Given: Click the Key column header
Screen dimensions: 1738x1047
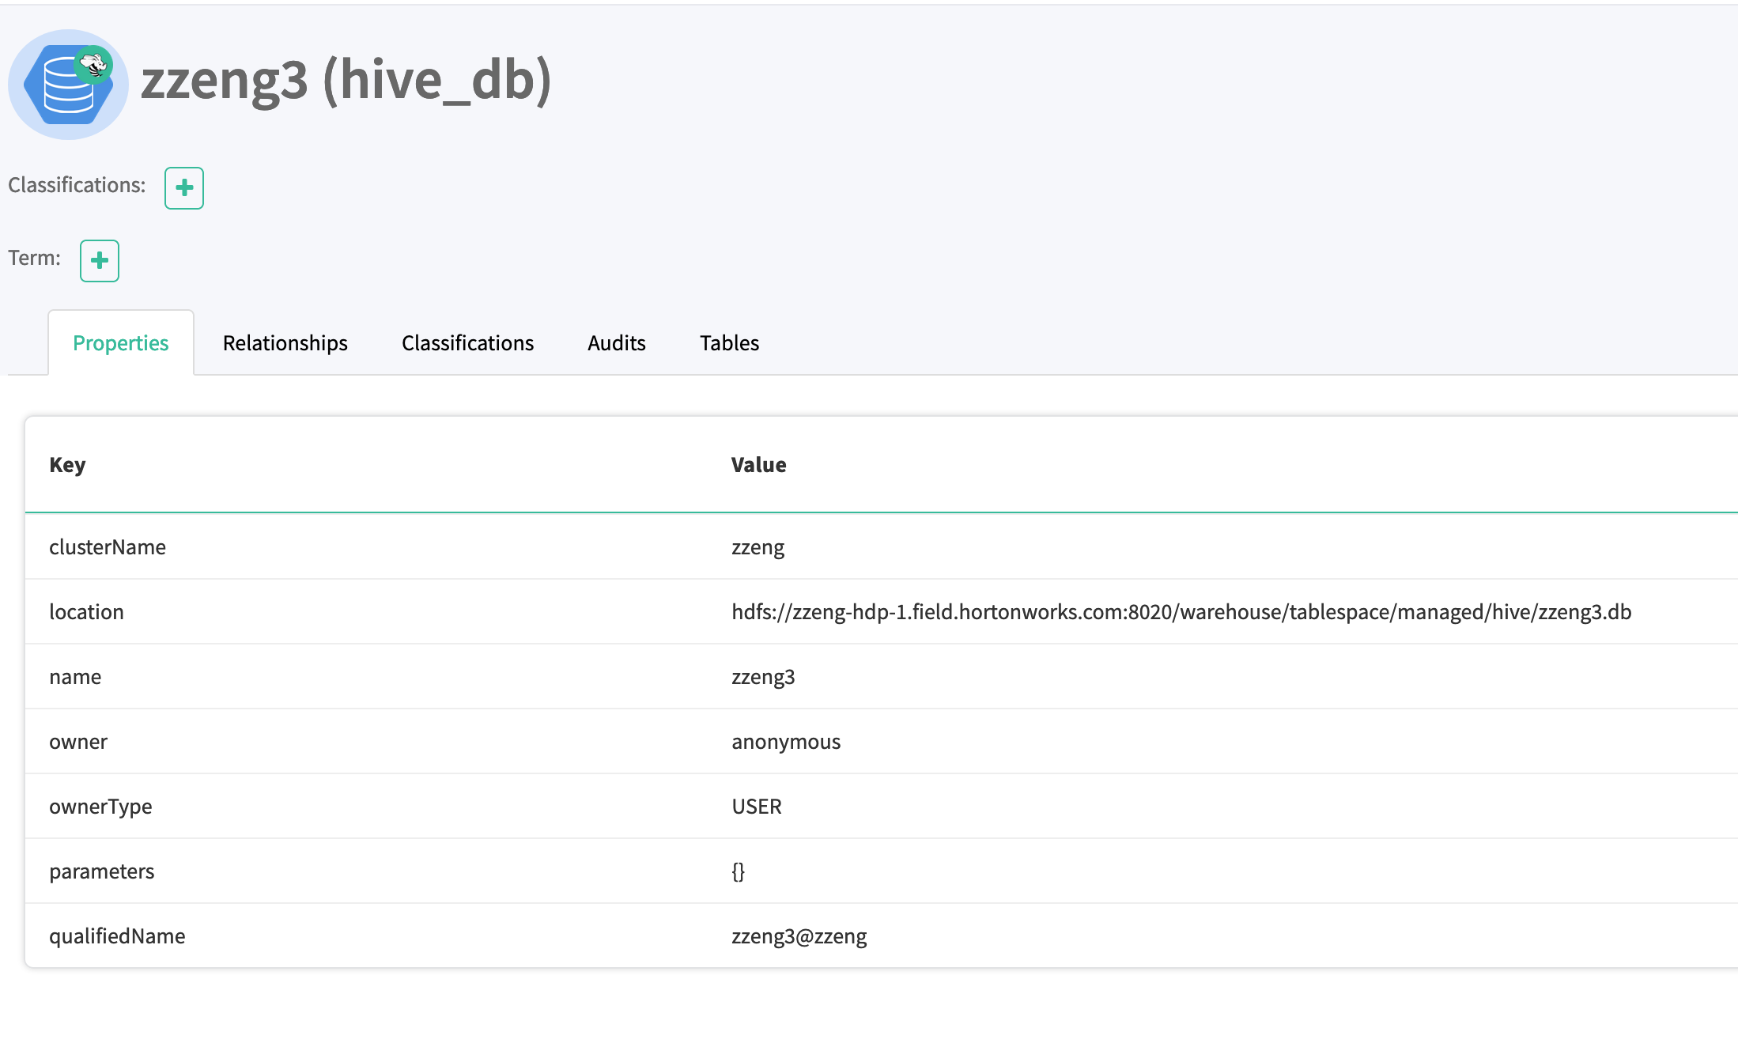Looking at the screenshot, I should click(67, 465).
